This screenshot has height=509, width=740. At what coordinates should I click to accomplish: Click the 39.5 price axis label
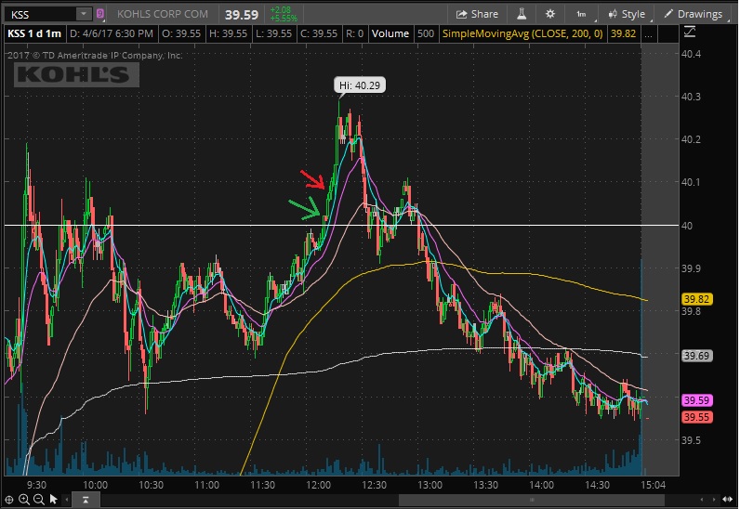pyautogui.click(x=691, y=440)
